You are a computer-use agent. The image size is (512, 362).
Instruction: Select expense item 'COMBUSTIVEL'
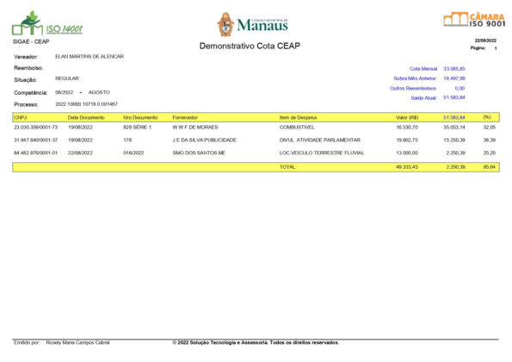pyautogui.click(x=297, y=128)
